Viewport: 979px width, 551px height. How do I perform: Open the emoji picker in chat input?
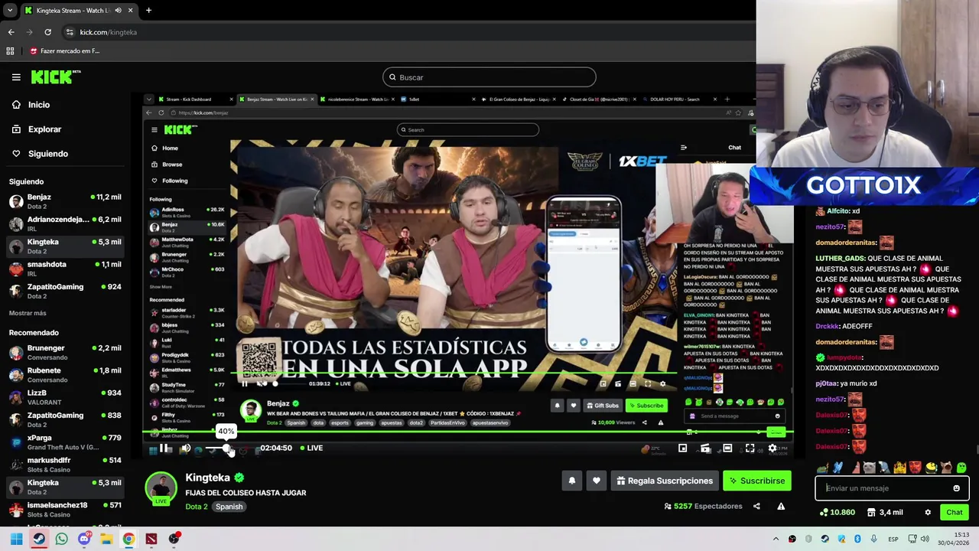(956, 488)
